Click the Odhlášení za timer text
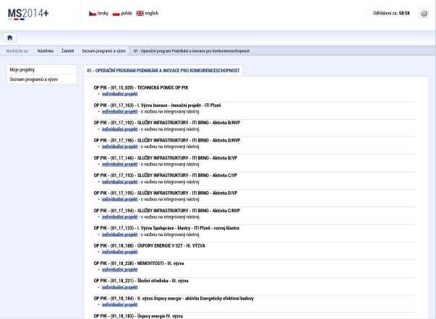Screen dimensions: 436x319 (391, 13)
